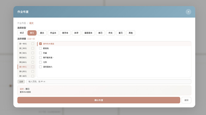The width and height of the screenshot is (206, 115).
Task: Enable the 语文园地六 checkbox
Action: (41, 67)
